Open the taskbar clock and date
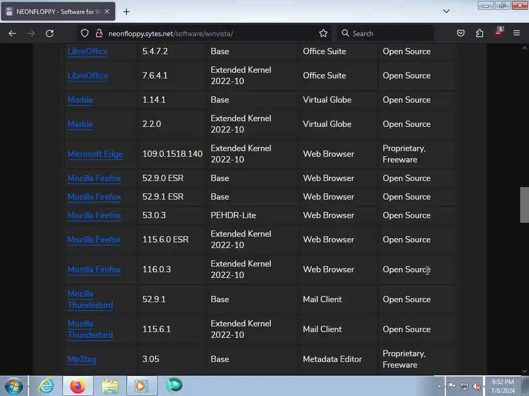The width and height of the screenshot is (529, 396). pos(503,386)
